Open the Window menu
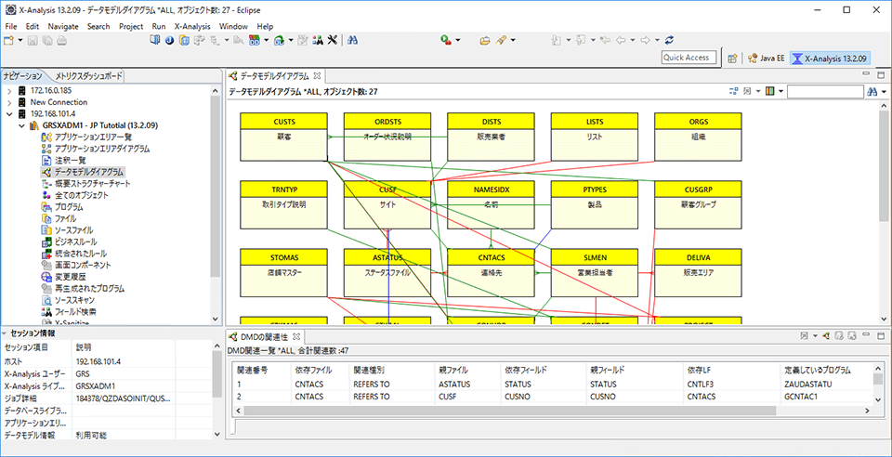The height and width of the screenshot is (457, 892). click(233, 26)
